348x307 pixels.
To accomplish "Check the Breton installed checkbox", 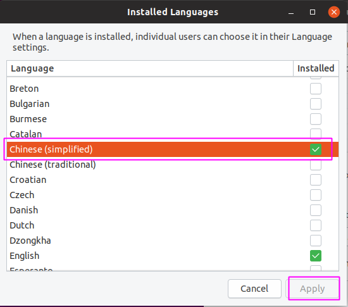I will pos(316,89).
